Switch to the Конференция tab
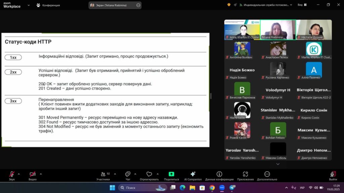The width and height of the screenshot is (344, 193). tap(48, 5)
